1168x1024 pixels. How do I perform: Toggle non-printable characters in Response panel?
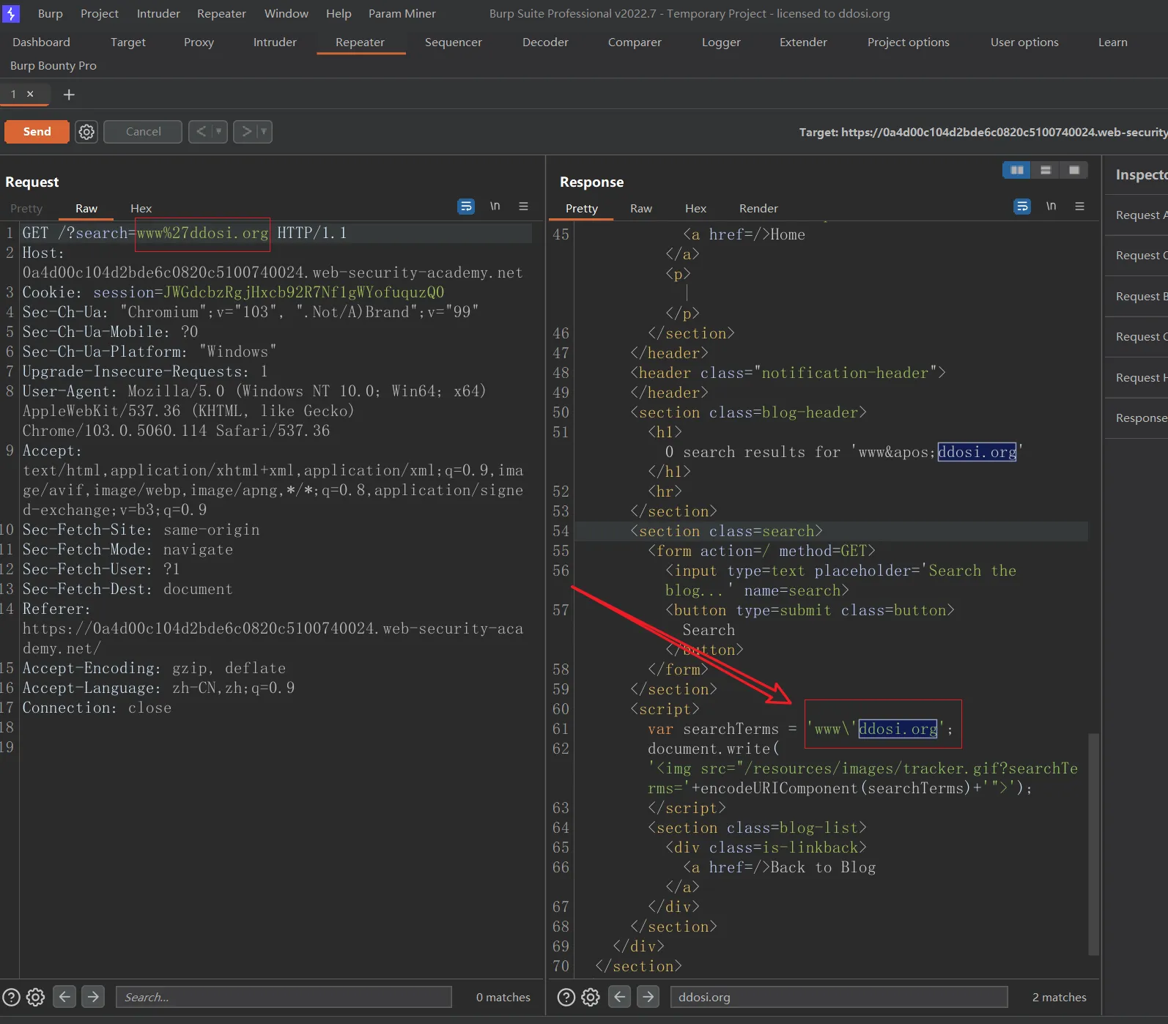pos(1051,207)
